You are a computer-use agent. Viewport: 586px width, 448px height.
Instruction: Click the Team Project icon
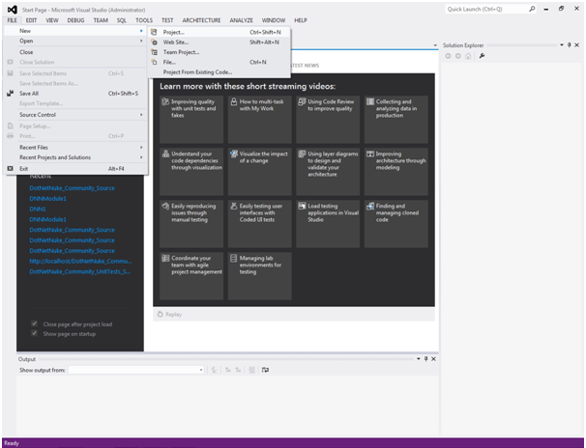coord(154,52)
